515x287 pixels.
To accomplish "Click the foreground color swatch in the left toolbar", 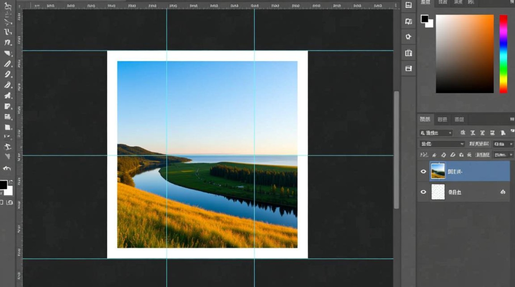I will (x=3, y=185).
